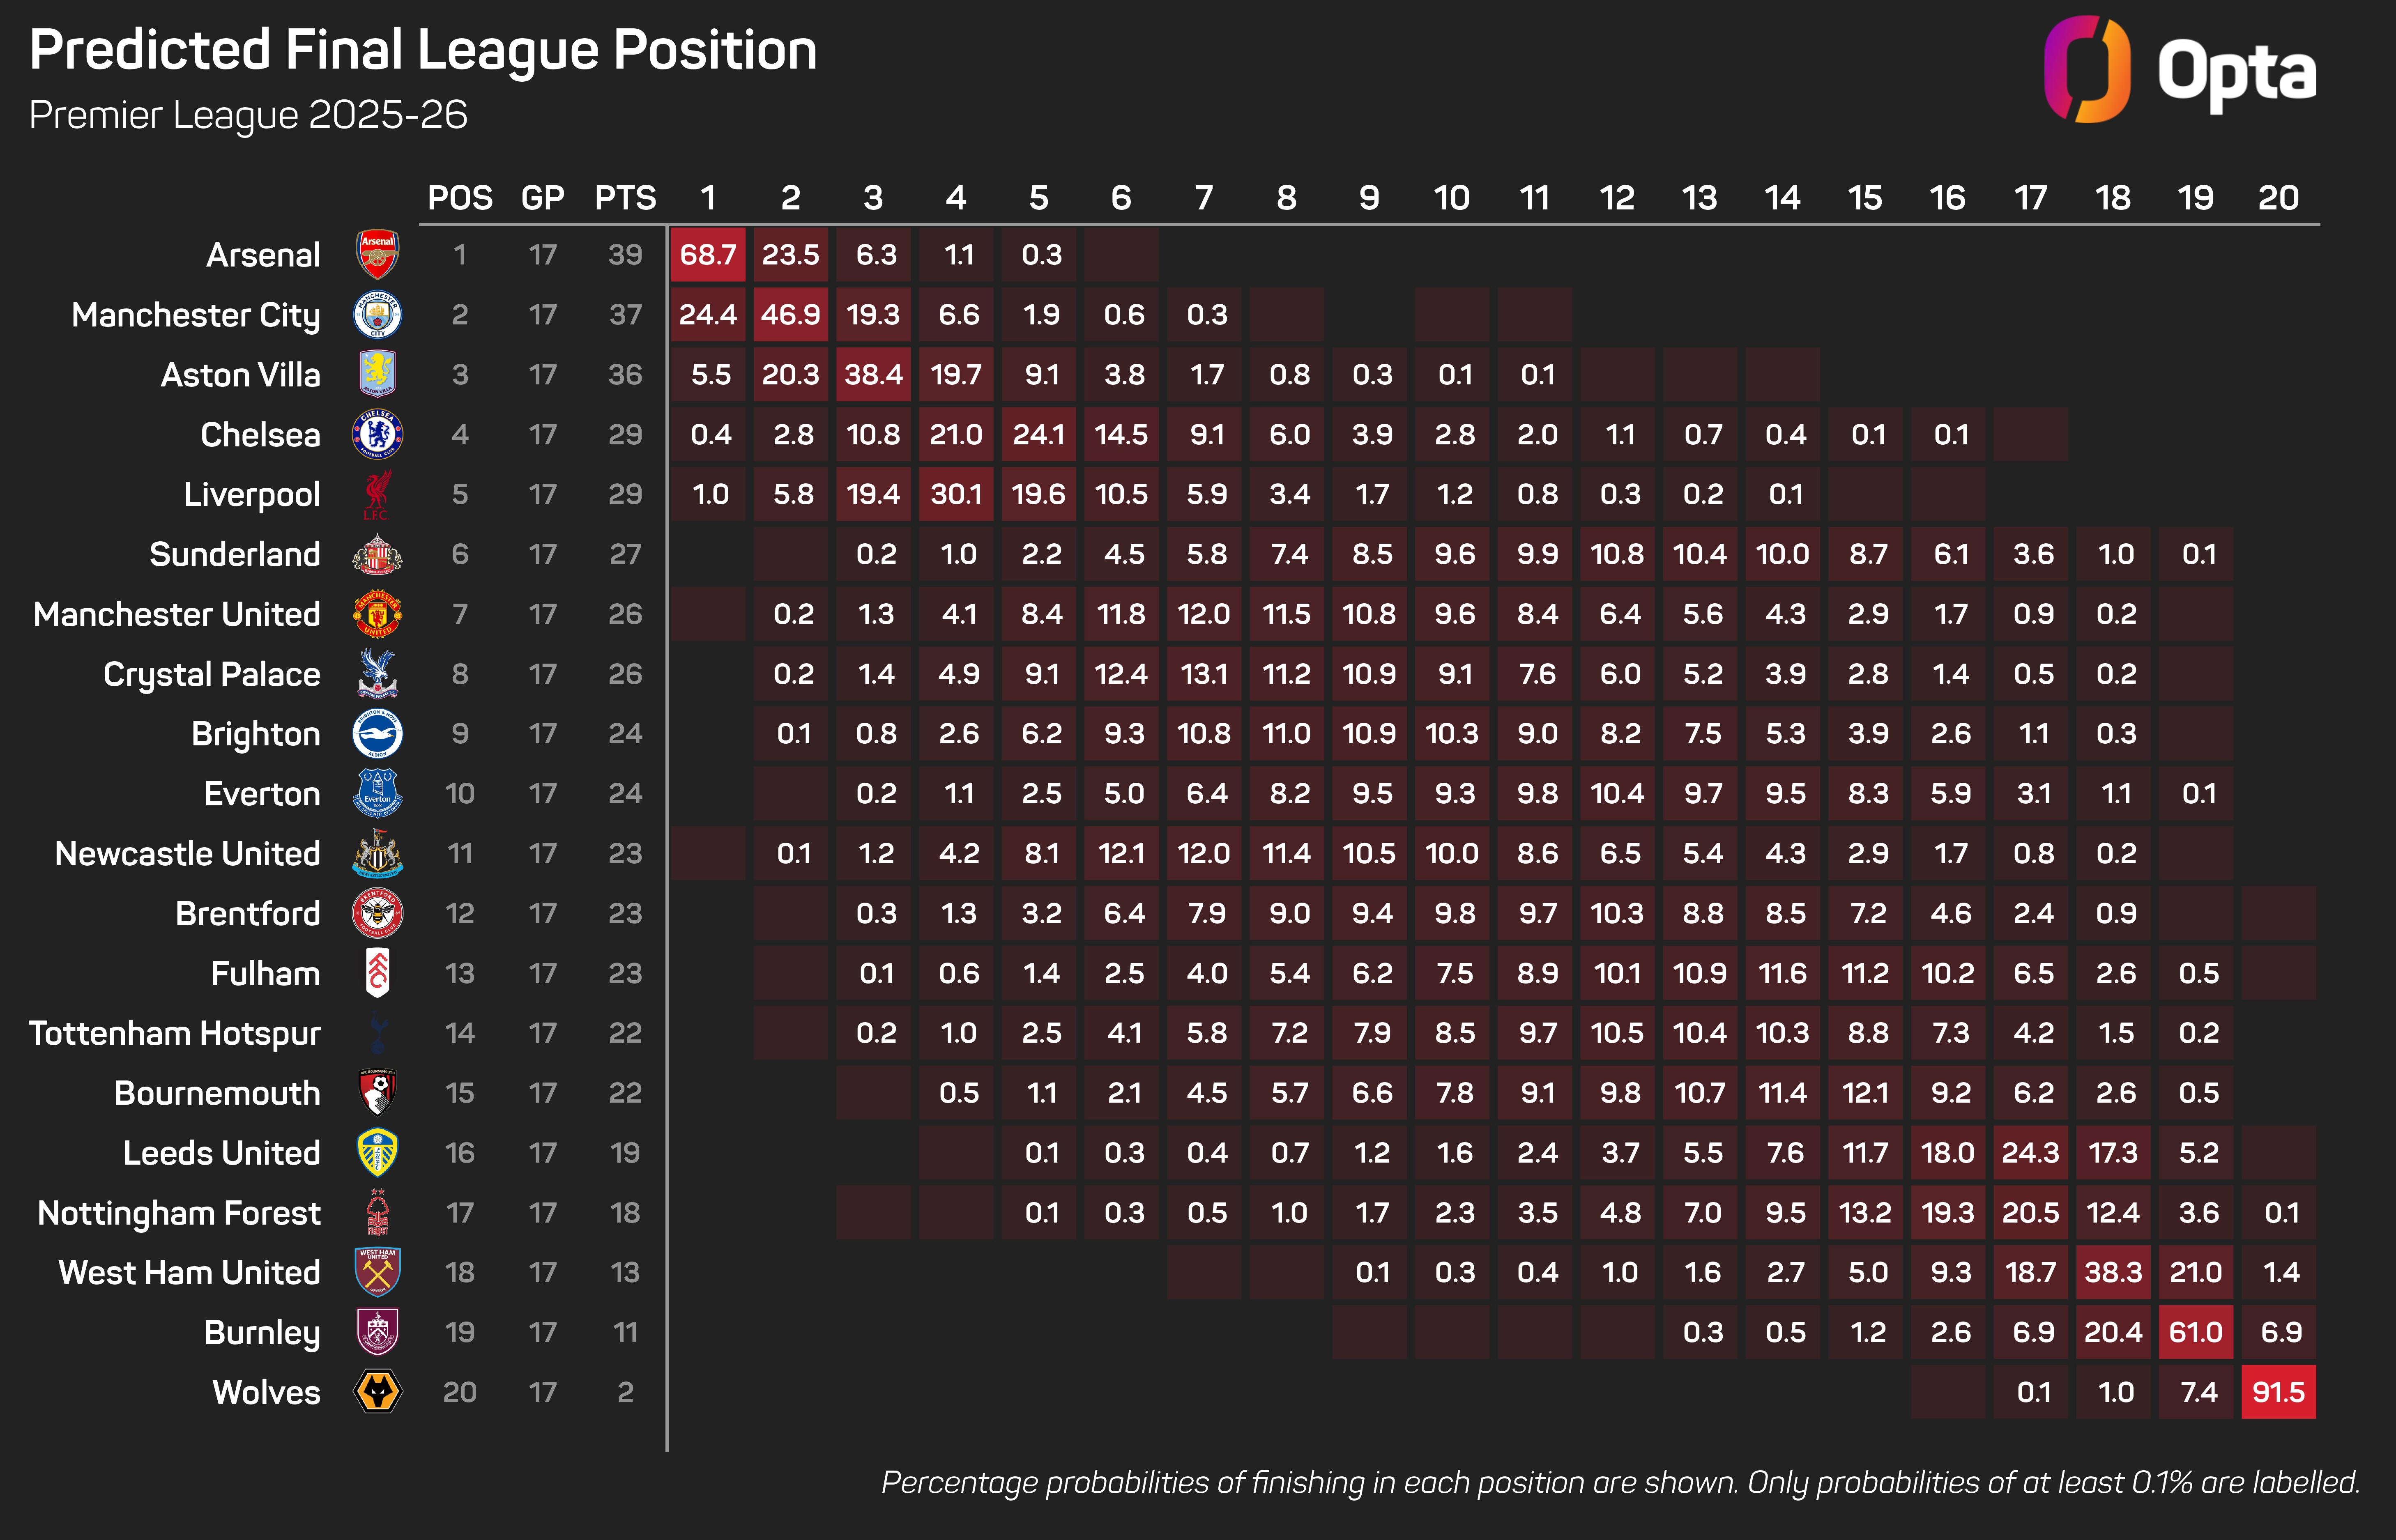
Task: Click the Wolves club logo
Action: (x=378, y=1392)
